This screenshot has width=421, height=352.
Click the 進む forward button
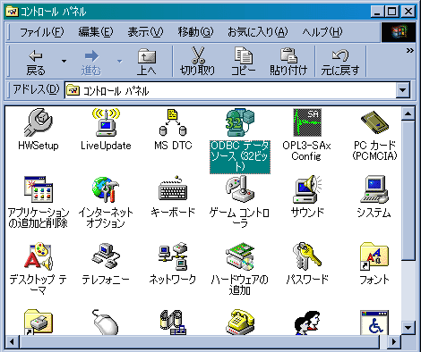coord(91,62)
